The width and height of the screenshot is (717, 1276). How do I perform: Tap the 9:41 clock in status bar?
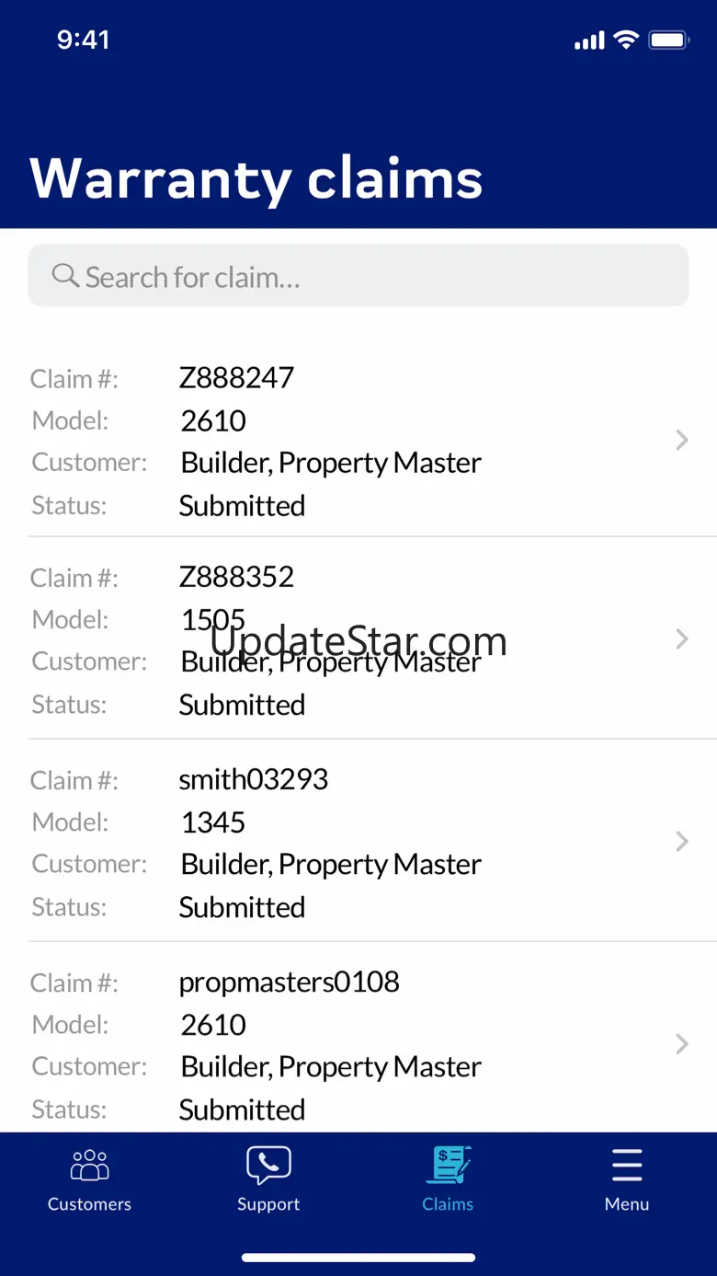pyautogui.click(x=83, y=40)
